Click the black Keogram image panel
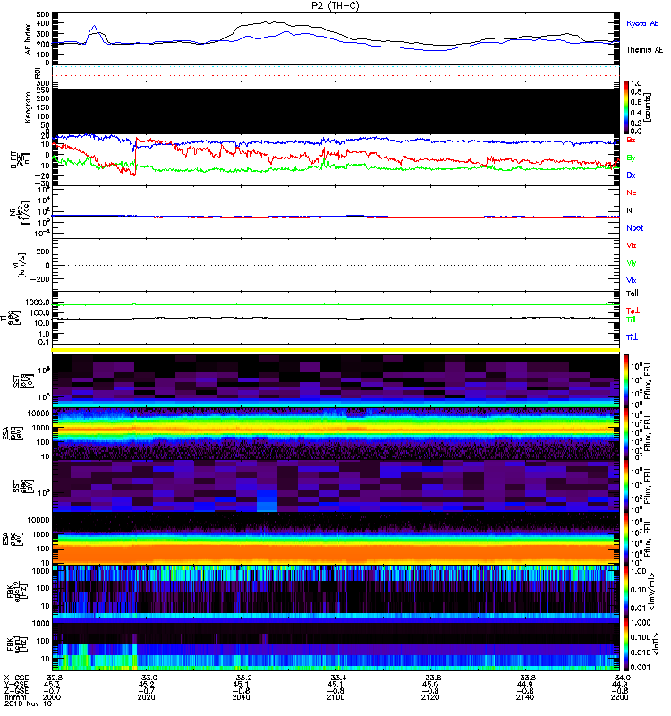This screenshot has width=671, height=716. click(336, 111)
